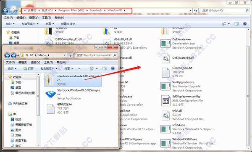Viewport: 252px width, 152px height.
Task: Select the SdDisplay.exe.config file icon
Action: [x=165, y=101]
